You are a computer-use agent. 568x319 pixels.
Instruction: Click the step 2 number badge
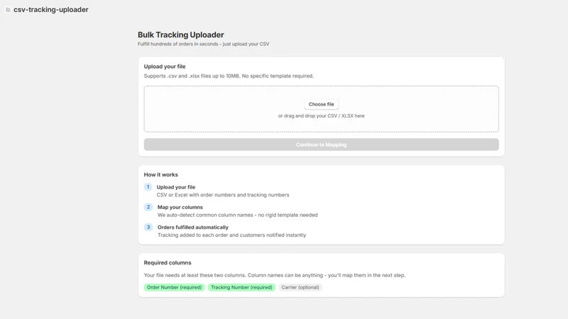tap(148, 207)
